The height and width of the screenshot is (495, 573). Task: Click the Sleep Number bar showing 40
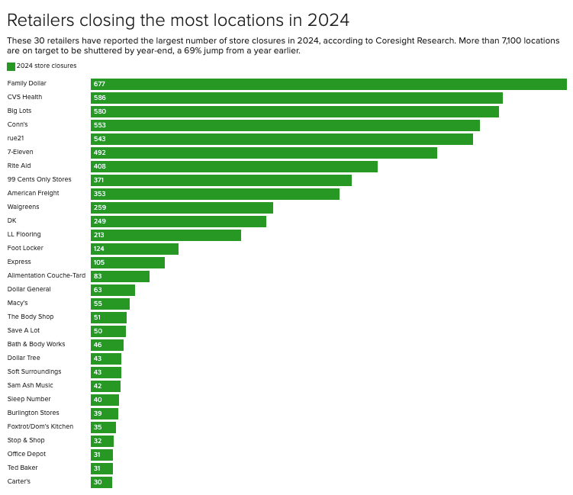(x=105, y=400)
